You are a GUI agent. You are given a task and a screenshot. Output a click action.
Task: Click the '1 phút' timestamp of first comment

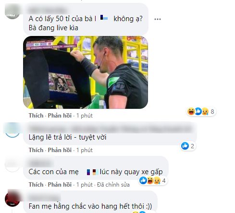click(85, 116)
